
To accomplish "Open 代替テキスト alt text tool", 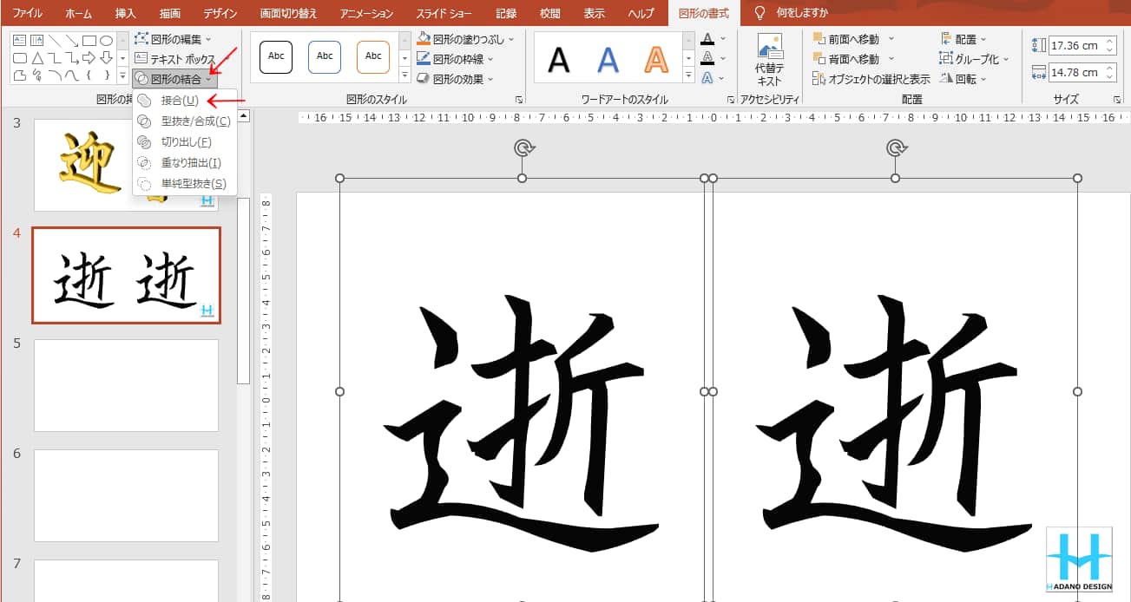I will point(769,59).
